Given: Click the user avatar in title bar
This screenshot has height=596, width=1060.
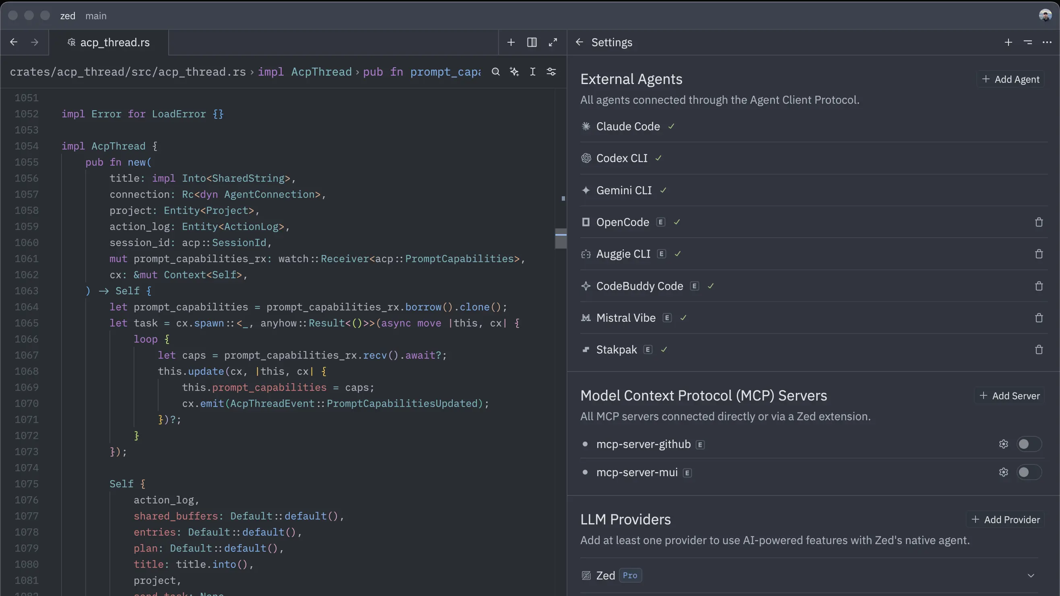Looking at the screenshot, I should [x=1045, y=16].
